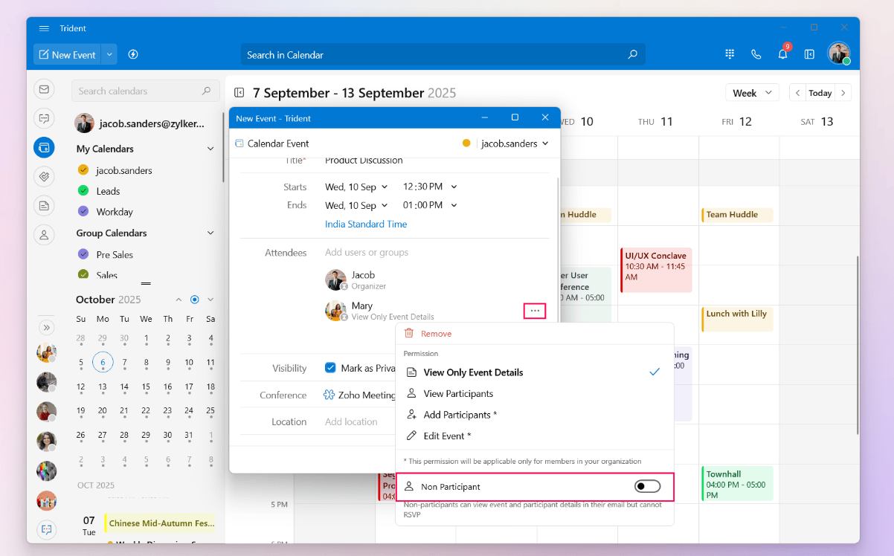Open the chat module in sidebar

point(44,118)
